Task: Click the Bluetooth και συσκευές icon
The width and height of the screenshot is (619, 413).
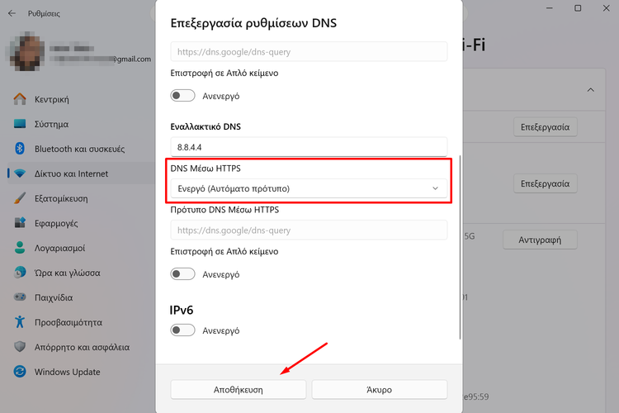Action: (21, 149)
